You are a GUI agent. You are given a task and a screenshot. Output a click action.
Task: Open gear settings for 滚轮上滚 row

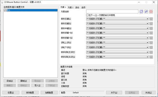coord(151,43)
